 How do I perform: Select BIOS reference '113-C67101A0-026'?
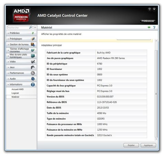(107, 102)
